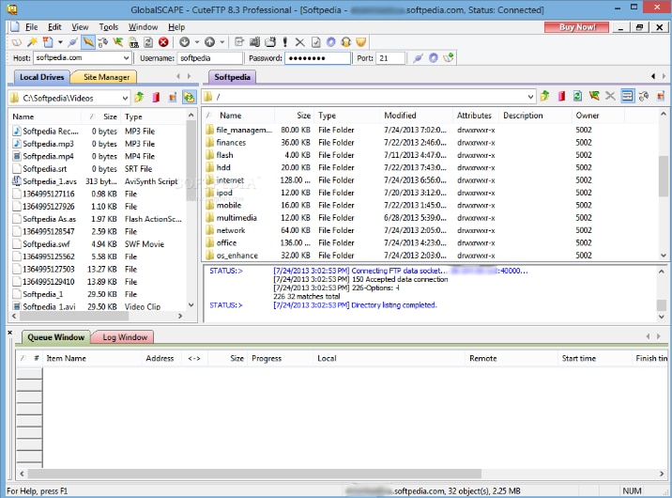The image size is (672, 498).
Task: Click the Upload up-arrow icon
Action: point(209,42)
